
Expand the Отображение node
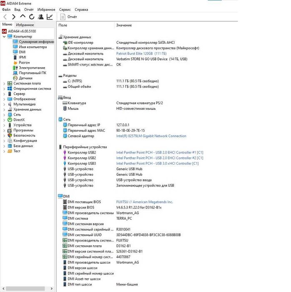[4, 99]
